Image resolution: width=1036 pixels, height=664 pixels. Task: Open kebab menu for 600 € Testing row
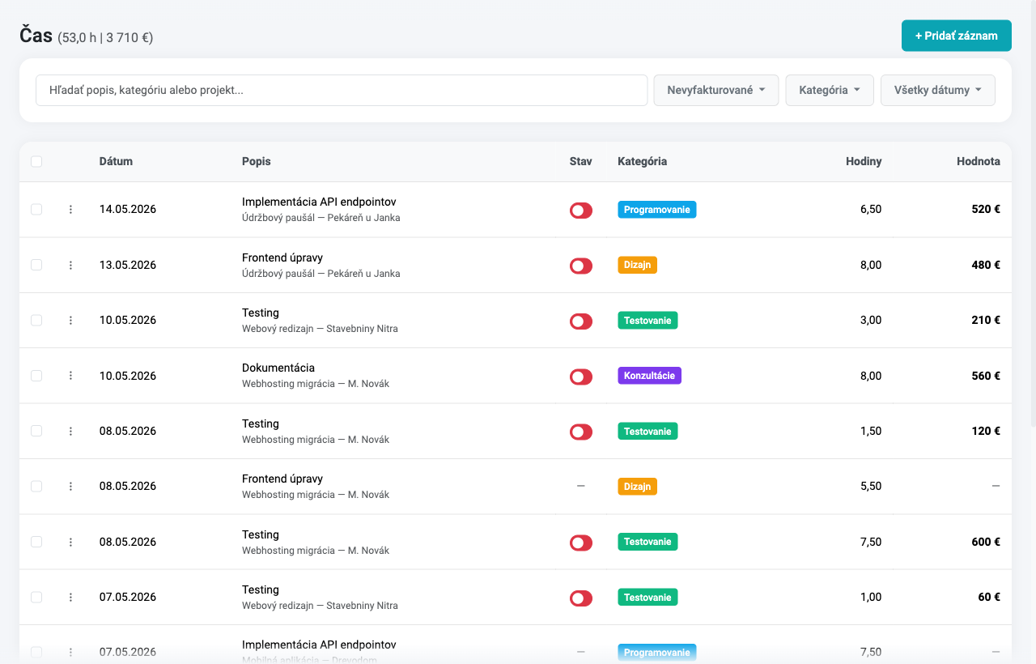click(x=70, y=542)
